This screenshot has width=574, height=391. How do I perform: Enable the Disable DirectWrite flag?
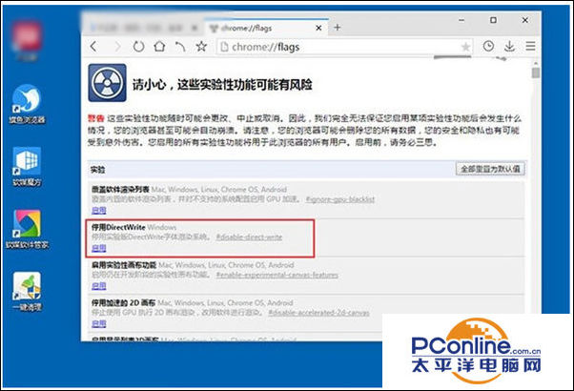click(99, 248)
